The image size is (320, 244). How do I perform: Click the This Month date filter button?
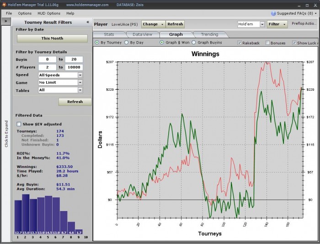[52, 38]
